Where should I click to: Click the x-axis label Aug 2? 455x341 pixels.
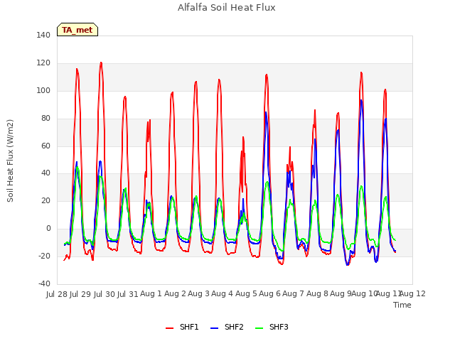(x=175, y=293)
